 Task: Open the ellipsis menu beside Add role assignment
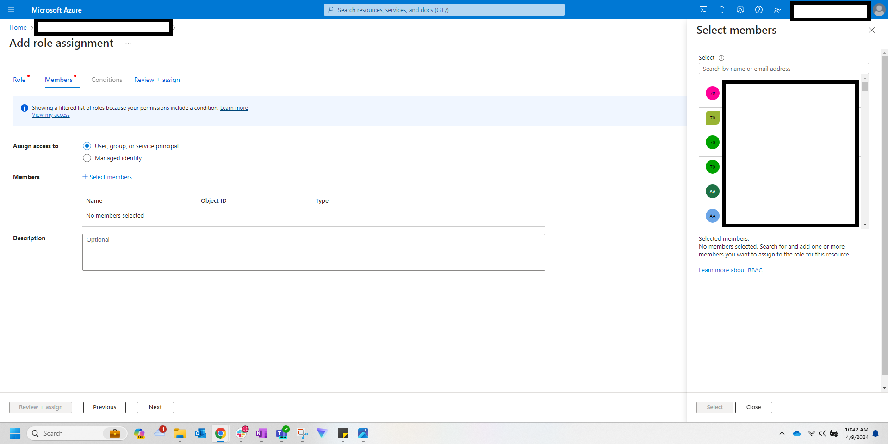pos(128,43)
